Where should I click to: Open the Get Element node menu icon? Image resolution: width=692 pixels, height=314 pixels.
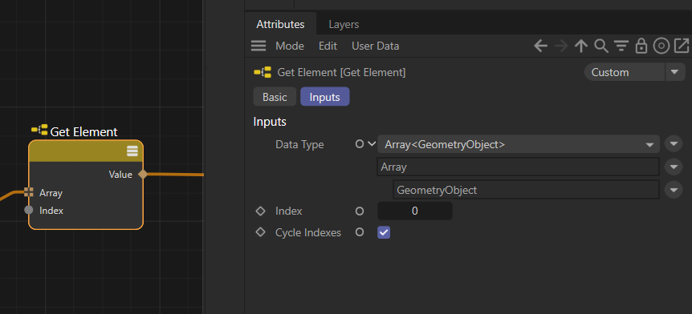pos(132,151)
